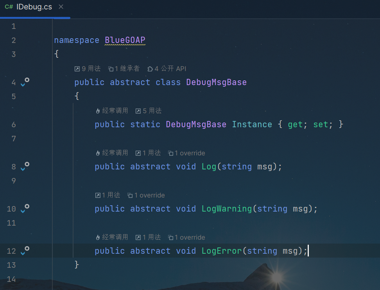Open '1 override' hint above LogError
380x290 pixels.
[186, 237]
